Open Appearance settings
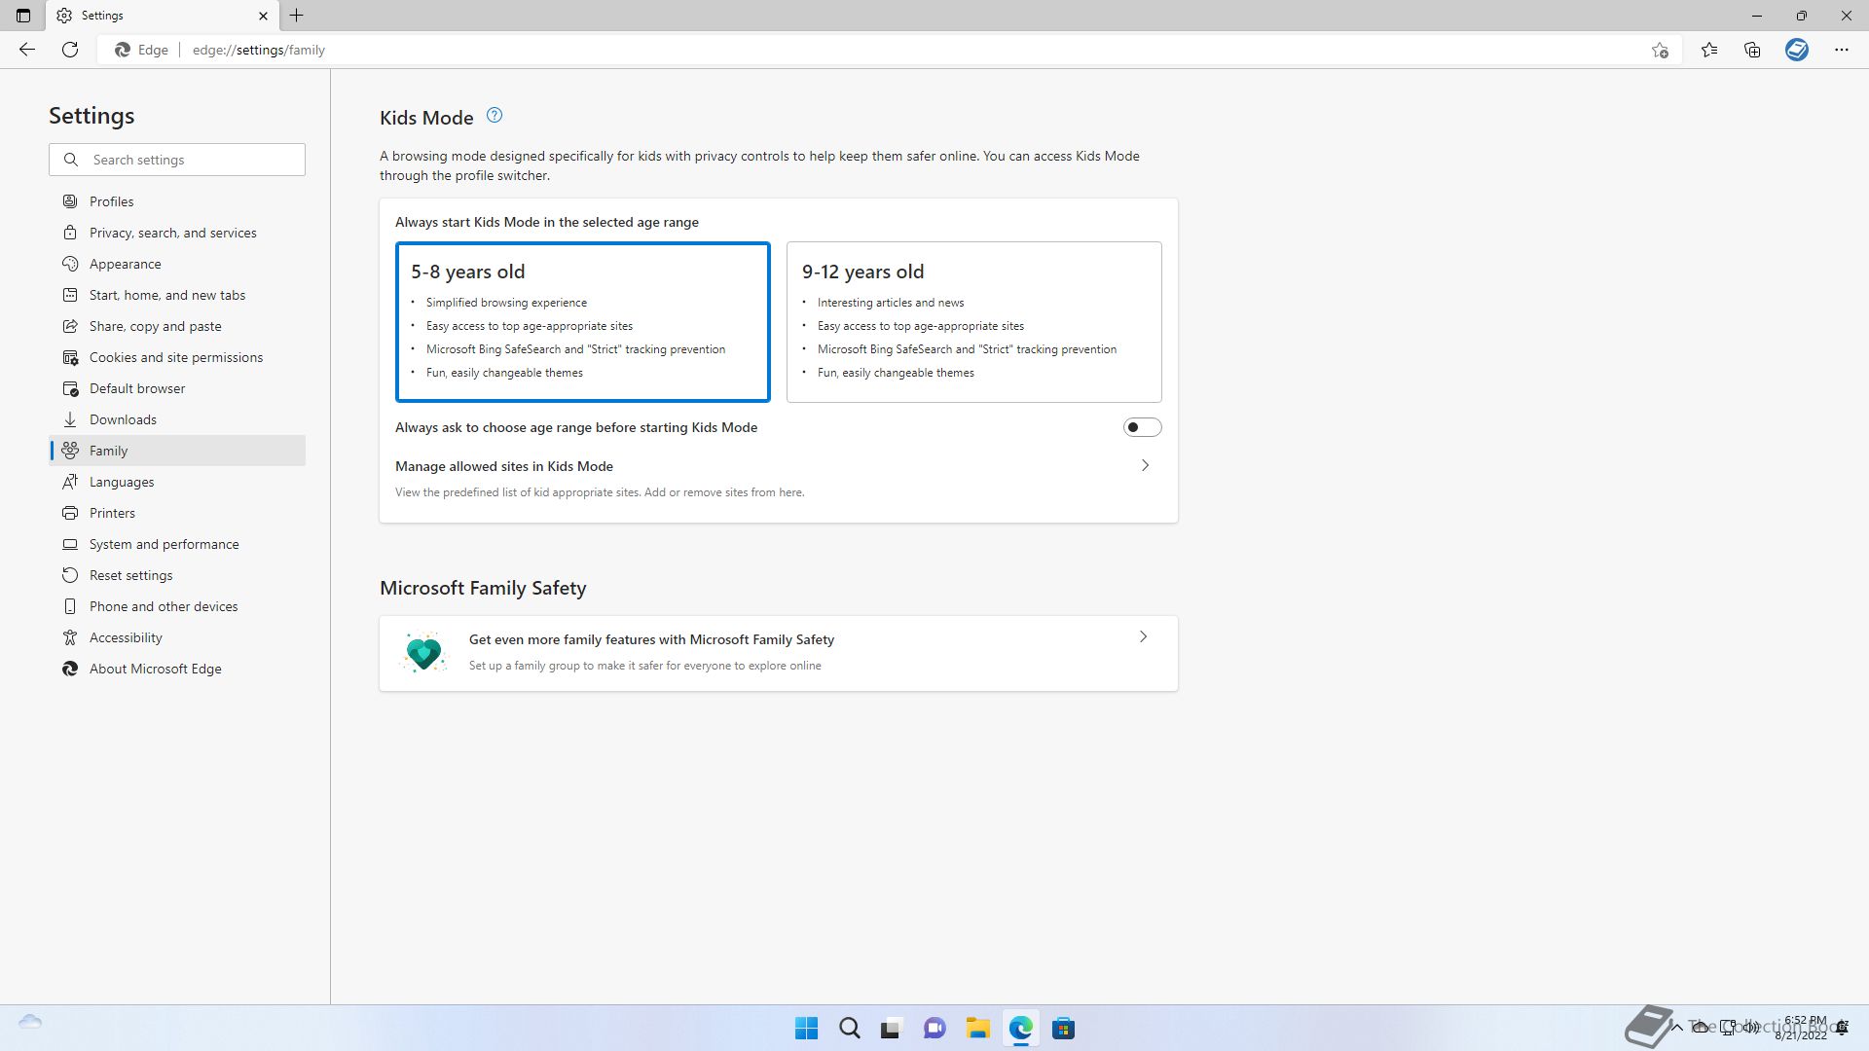Viewport: 1869px width, 1051px height. (x=177, y=264)
